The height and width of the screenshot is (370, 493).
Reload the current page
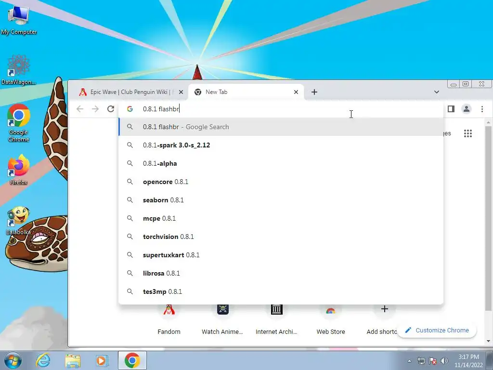pos(110,109)
